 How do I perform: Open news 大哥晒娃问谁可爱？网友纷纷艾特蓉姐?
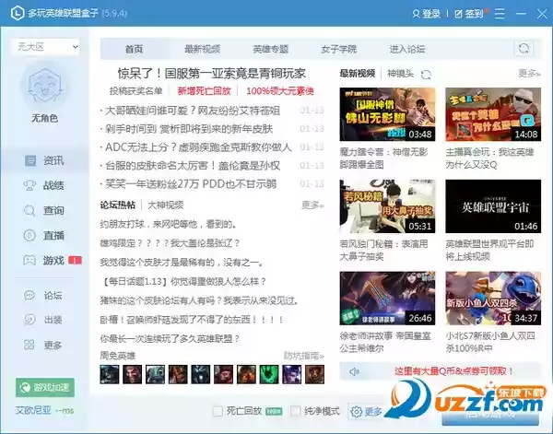(x=193, y=111)
